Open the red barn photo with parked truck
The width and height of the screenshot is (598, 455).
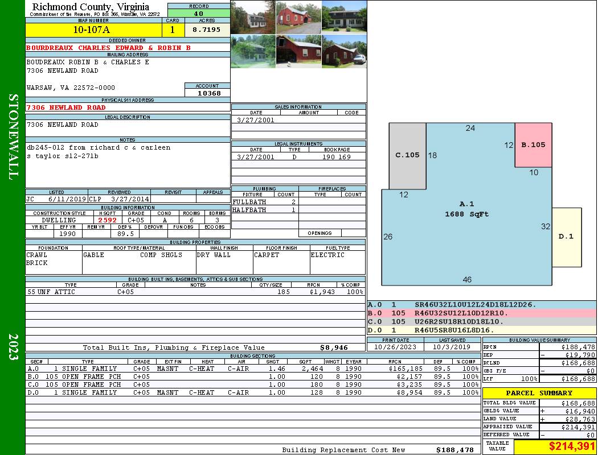click(344, 51)
